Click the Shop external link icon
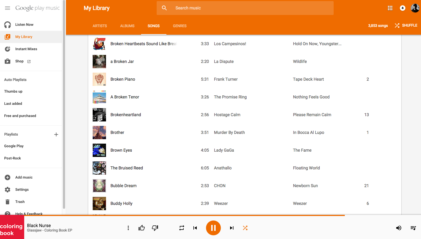This screenshot has height=239, width=421. point(29,62)
